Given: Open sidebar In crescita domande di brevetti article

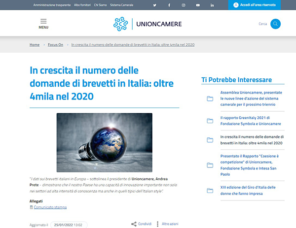Looking at the screenshot, I should pyautogui.click(x=252, y=140).
